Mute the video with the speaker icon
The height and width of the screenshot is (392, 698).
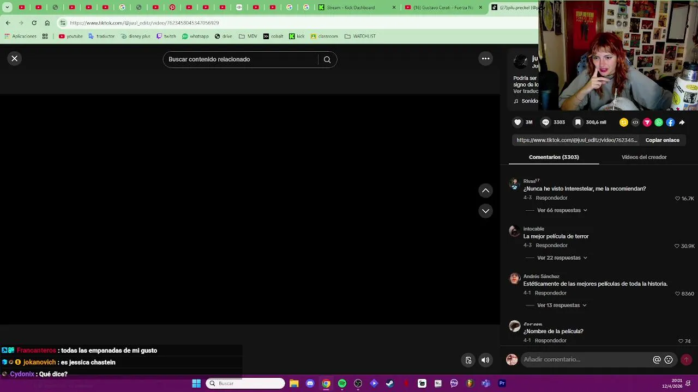point(485,360)
